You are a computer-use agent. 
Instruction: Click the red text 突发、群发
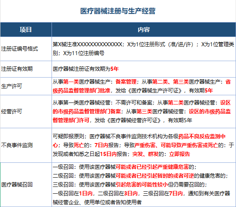[145, 154]
